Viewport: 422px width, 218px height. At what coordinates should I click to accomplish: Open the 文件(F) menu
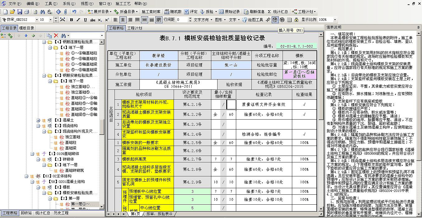click(15, 4)
